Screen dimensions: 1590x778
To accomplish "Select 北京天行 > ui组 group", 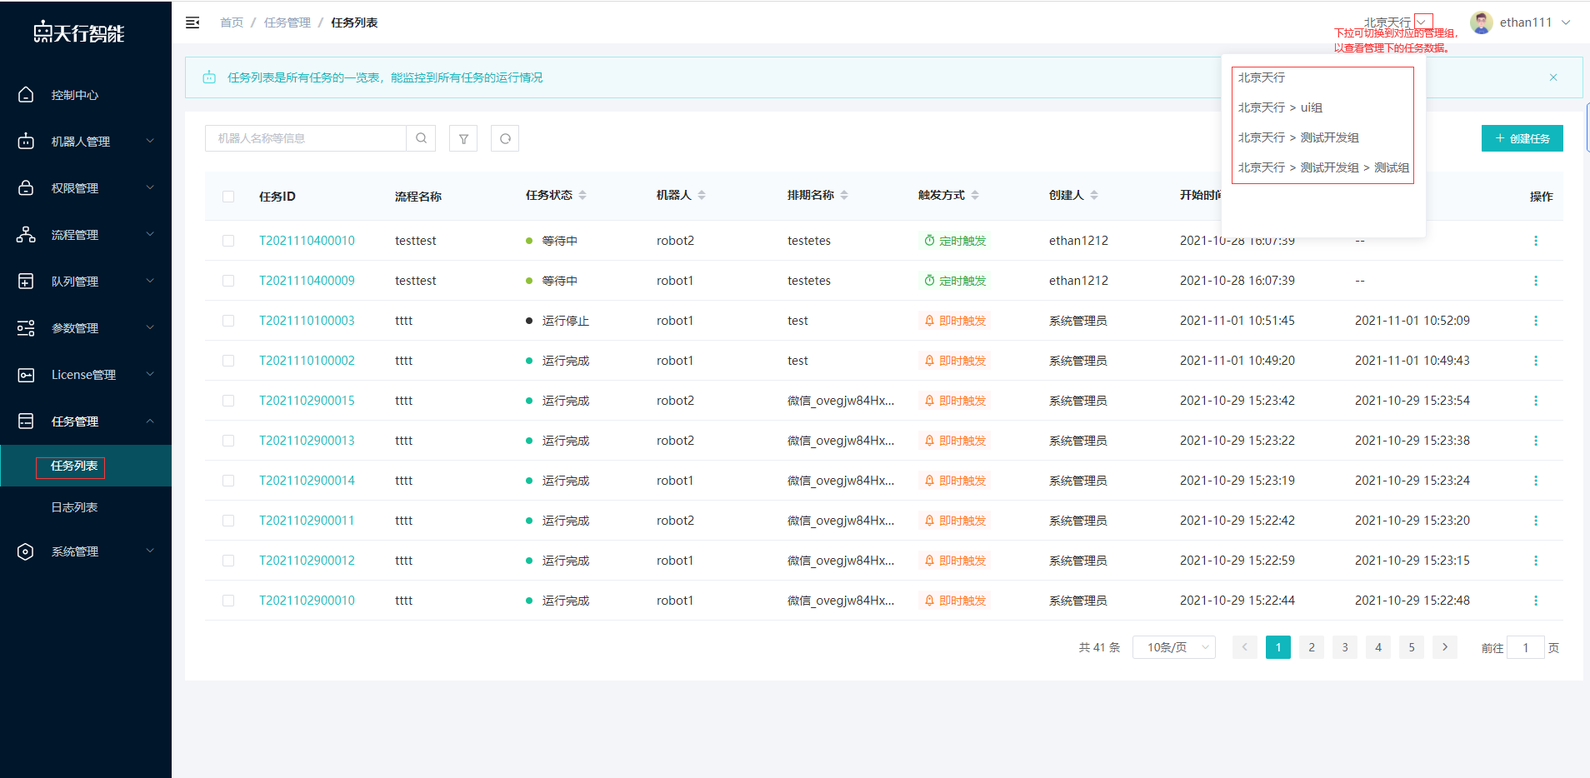I will pos(1280,107).
